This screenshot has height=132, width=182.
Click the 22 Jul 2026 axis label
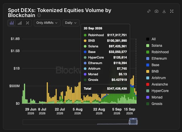point(60,111)
